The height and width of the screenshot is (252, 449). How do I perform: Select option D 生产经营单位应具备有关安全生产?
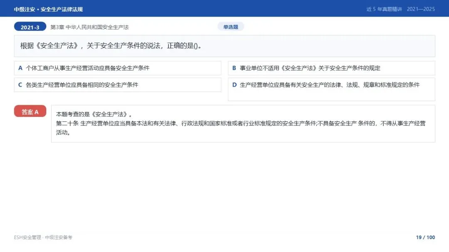(x=332, y=90)
